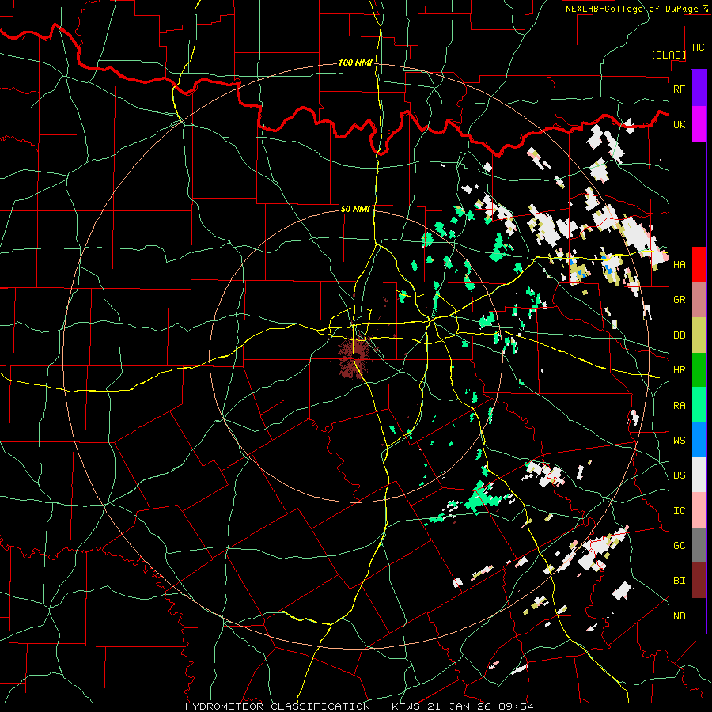The height and width of the screenshot is (712, 712).
Task: Select the GC gray legend swatch
Action: click(699, 545)
